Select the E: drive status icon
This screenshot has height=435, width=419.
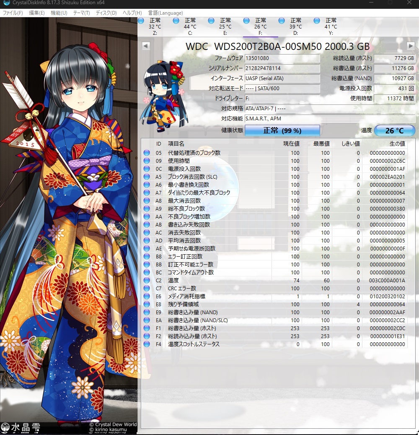[x=211, y=21]
